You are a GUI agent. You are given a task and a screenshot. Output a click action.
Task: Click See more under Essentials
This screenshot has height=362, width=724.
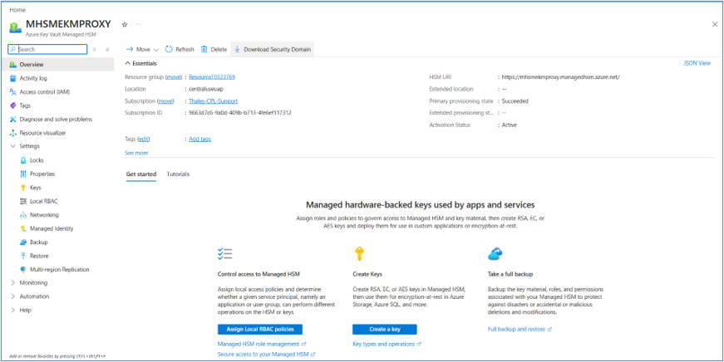coord(136,153)
